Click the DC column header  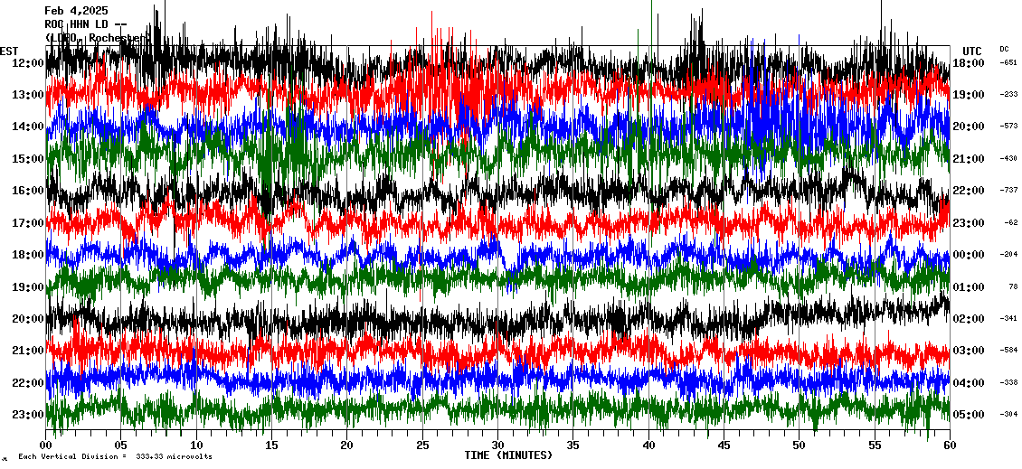click(1004, 49)
